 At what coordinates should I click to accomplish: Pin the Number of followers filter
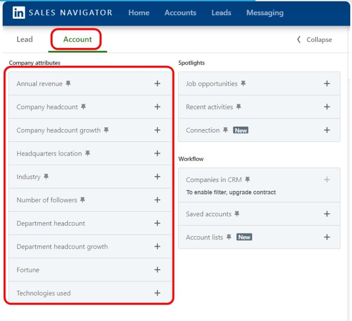click(83, 200)
